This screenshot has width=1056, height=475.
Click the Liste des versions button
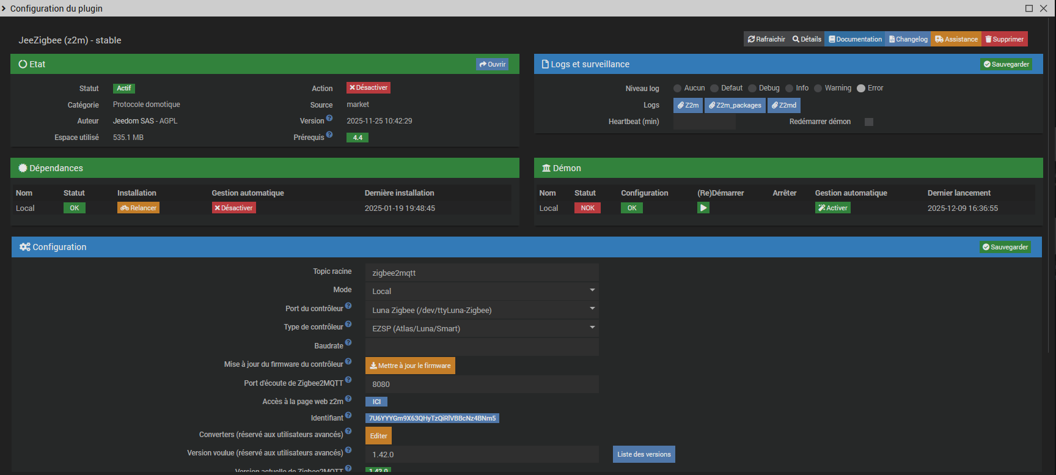(x=643, y=454)
